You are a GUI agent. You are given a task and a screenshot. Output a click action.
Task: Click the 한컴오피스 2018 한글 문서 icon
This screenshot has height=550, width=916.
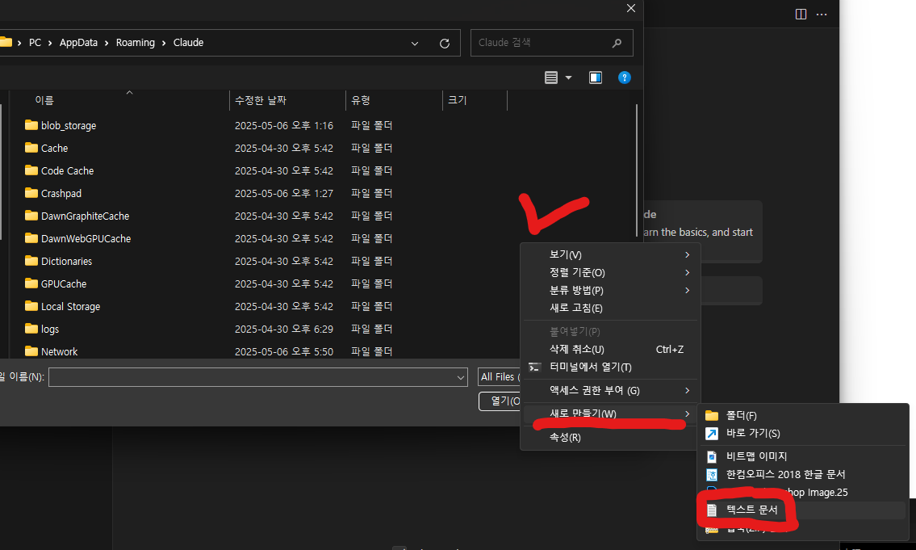pos(712,474)
